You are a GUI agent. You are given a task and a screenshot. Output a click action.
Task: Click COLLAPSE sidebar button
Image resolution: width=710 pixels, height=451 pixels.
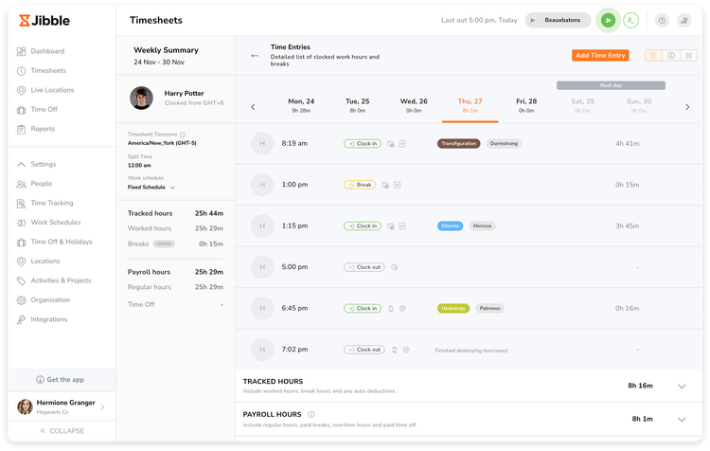[62, 430]
